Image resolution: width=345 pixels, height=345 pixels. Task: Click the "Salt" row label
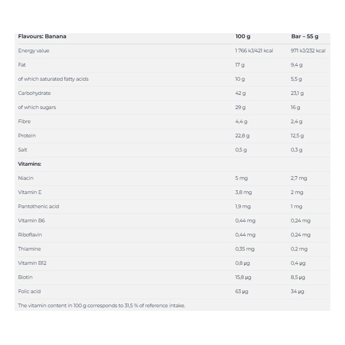(x=22, y=150)
